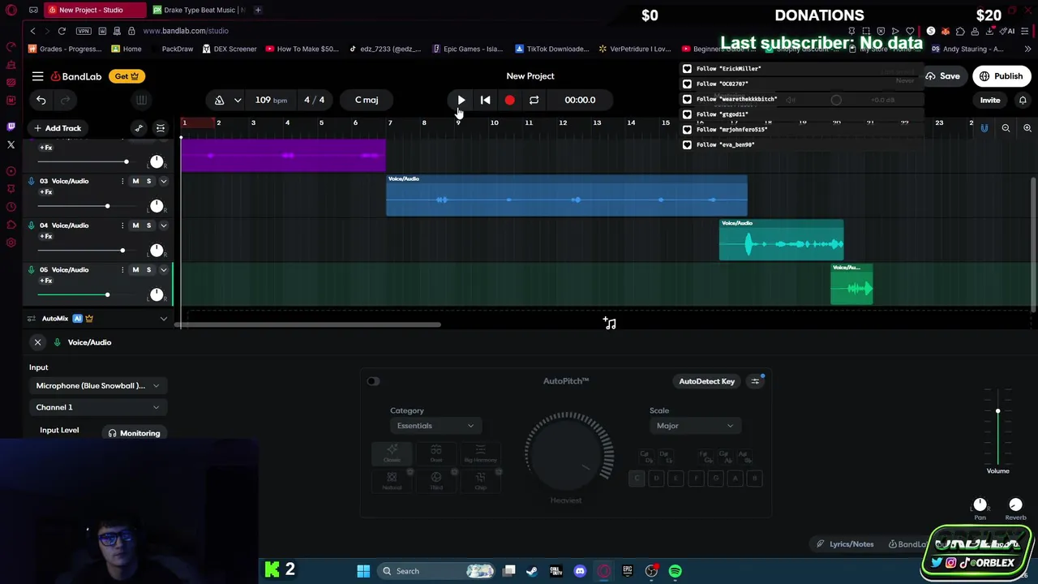This screenshot has height=584, width=1038.
Task: Save the project
Action: (x=942, y=76)
